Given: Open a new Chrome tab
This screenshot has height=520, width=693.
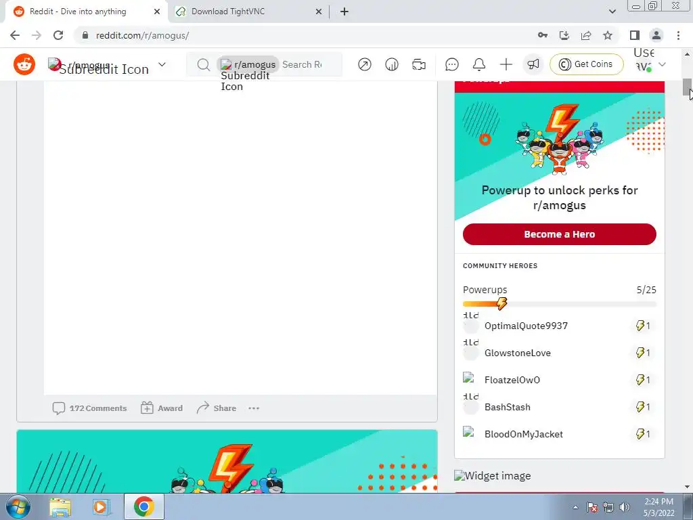Looking at the screenshot, I should pos(344,12).
